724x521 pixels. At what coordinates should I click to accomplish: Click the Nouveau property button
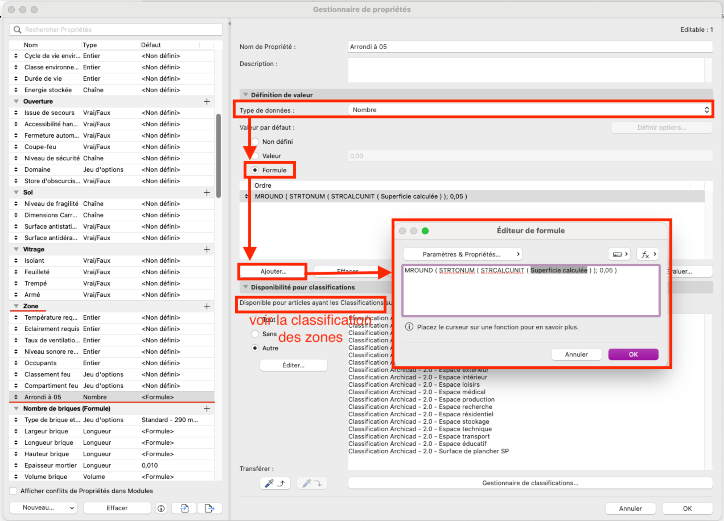tap(38, 508)
